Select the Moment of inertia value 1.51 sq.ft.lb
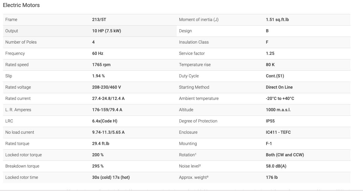 coord(277,20)
